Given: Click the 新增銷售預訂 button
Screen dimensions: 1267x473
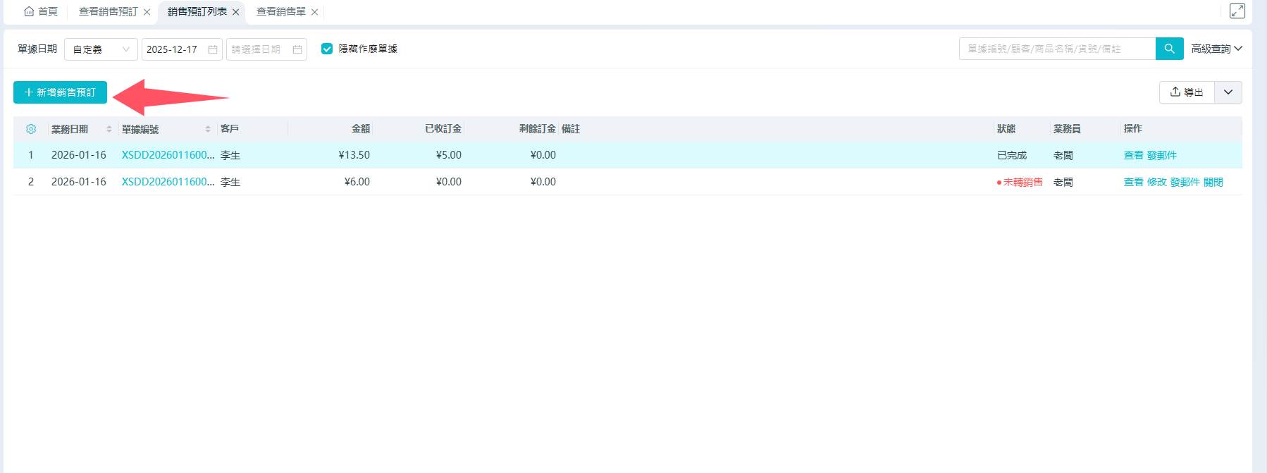Looking at the screenshot, I should tap(60, 92).
